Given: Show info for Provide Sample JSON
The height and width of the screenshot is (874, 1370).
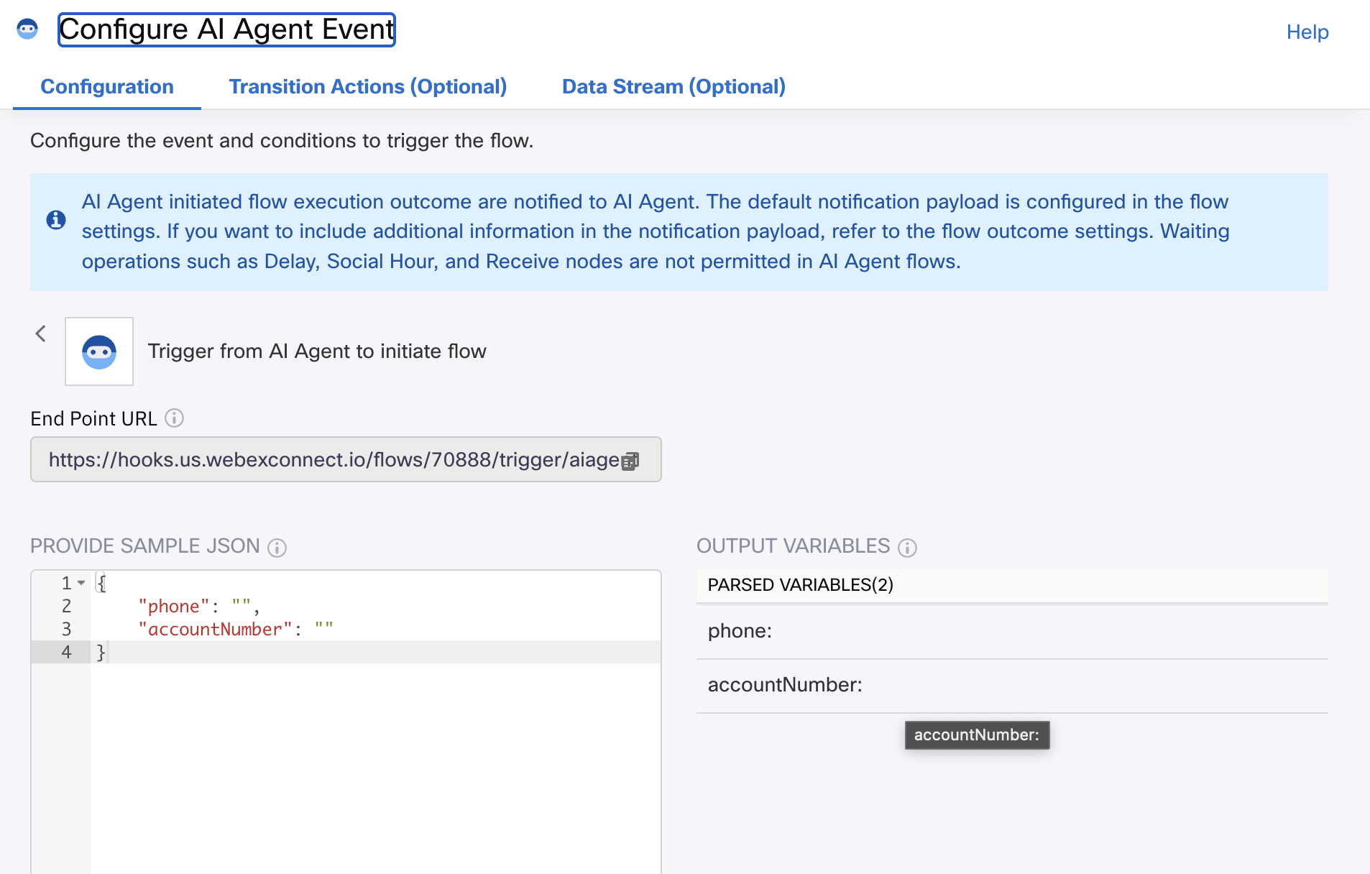Looking at the screenshot, I should coord(277,548).
